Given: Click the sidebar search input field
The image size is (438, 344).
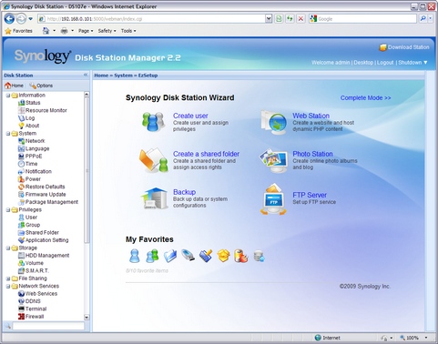Looking at the screenshot, I should pyautogui.click(x=48, y=326).
